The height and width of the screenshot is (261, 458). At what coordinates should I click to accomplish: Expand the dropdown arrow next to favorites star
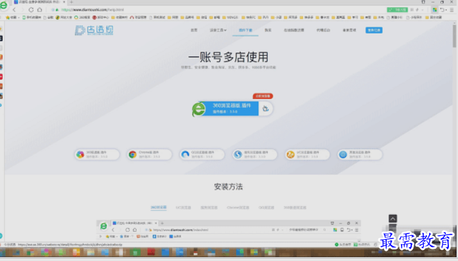pyautogui.click(x=19, y=17)
